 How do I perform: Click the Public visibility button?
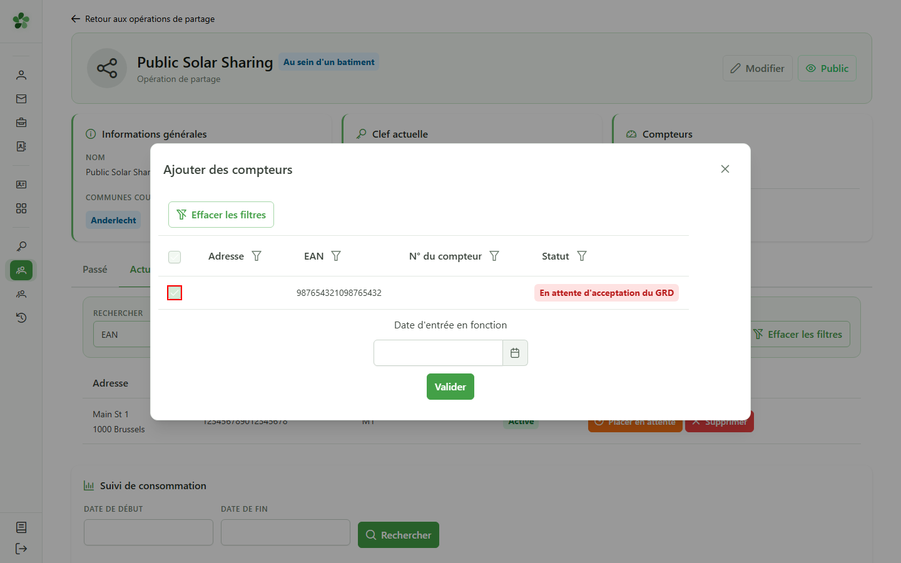(827, 68)
